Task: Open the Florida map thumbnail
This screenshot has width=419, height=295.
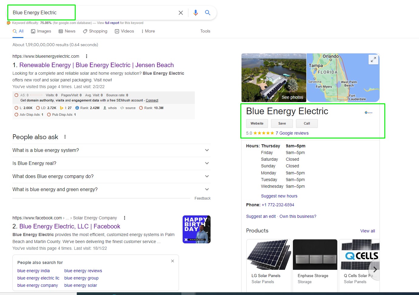Action: [x=343, y=78]
